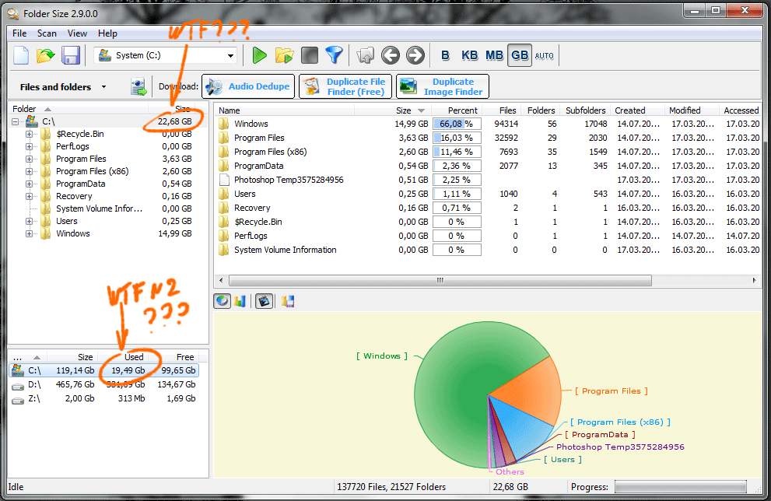Sort file list by Name column header
771x501 pixels.
pyautogui.click(x=286, y=110)
